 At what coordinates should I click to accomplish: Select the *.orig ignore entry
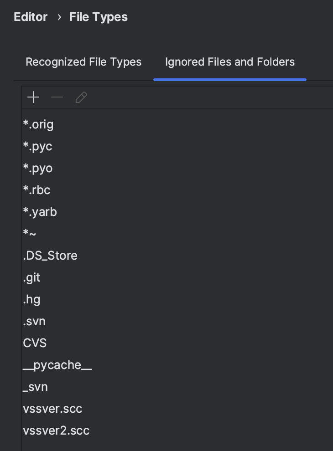point(38,124)
